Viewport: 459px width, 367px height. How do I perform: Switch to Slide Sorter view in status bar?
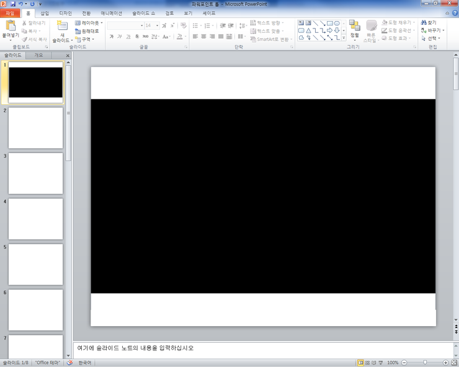(367, 363)
